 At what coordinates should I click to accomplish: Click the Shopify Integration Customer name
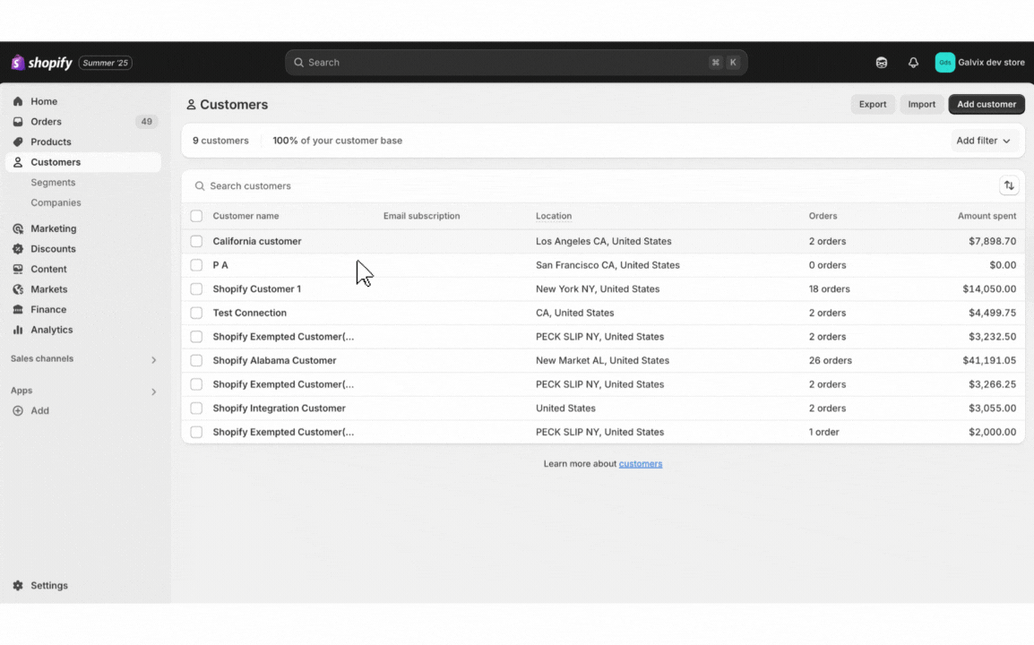(279, 408)
